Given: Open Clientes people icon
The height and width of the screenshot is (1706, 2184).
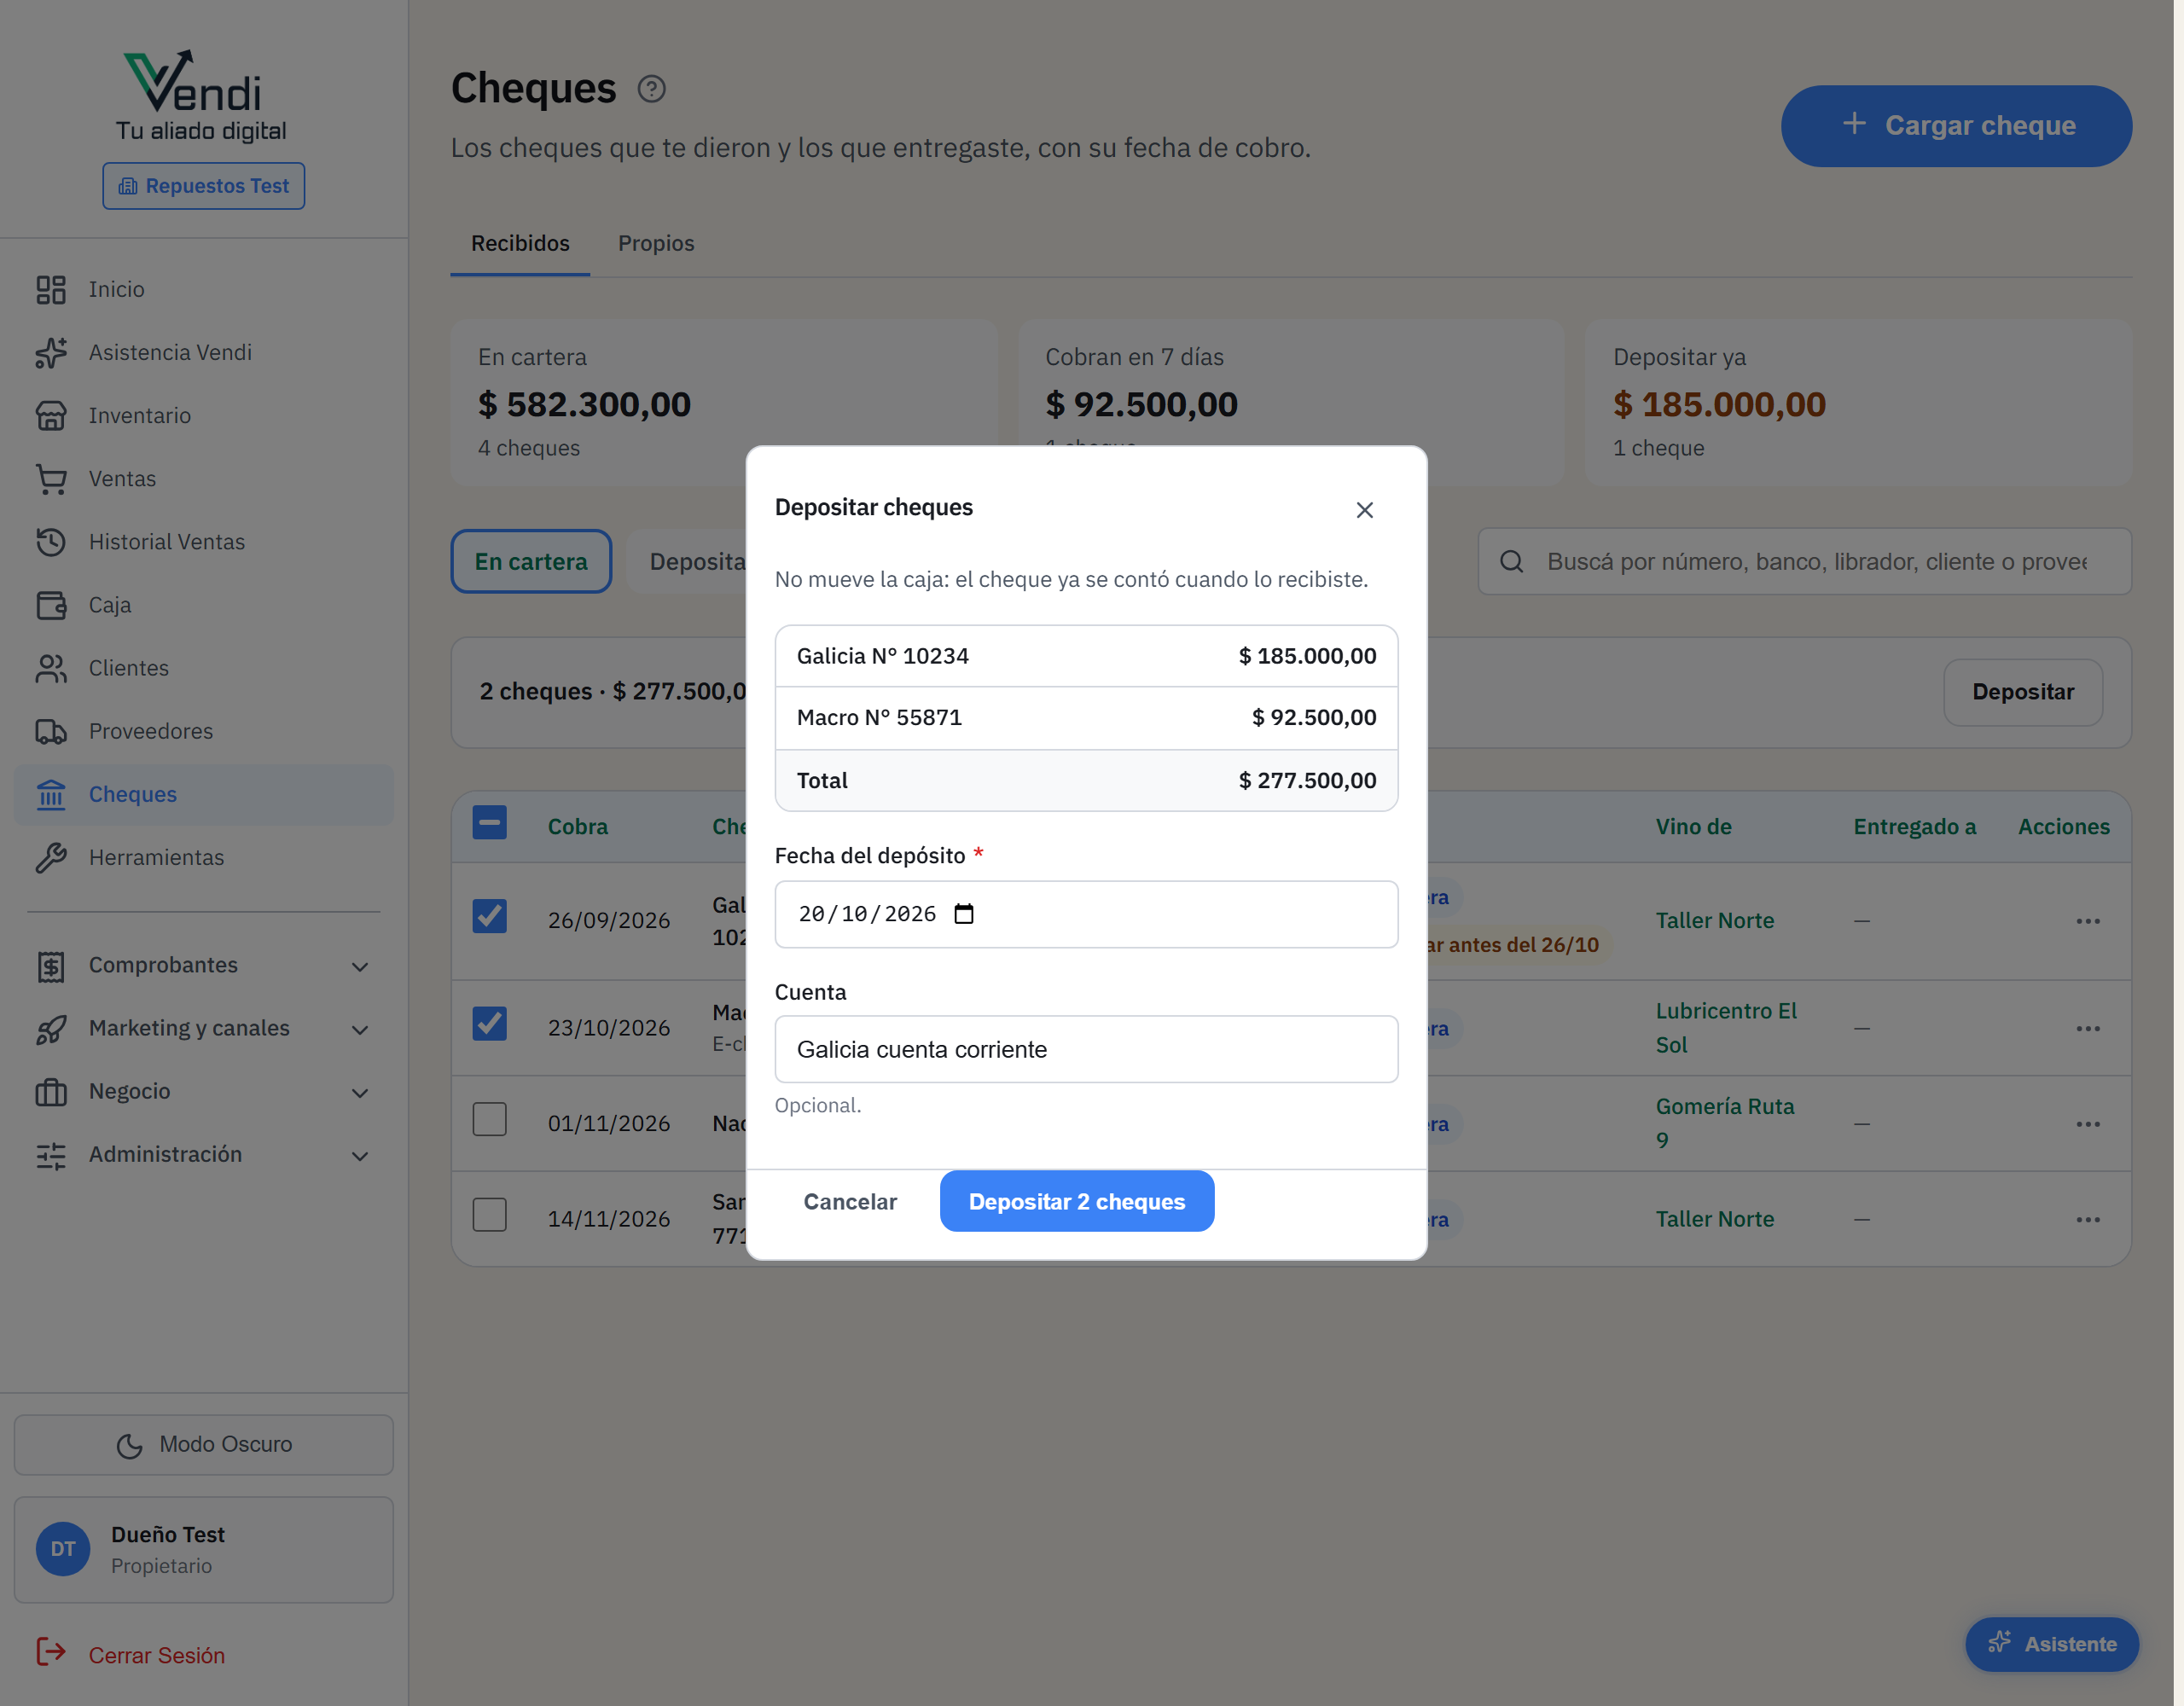Looking at the screenshot, I should click(51, 668).
